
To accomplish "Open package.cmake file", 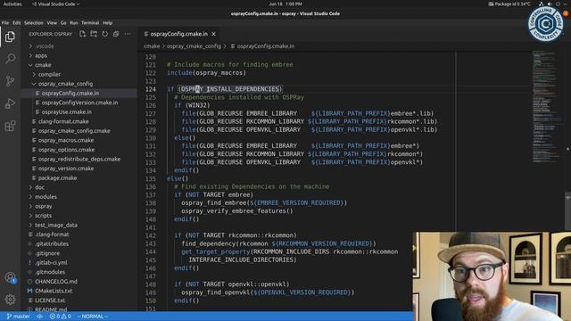I will click(79, 178).
